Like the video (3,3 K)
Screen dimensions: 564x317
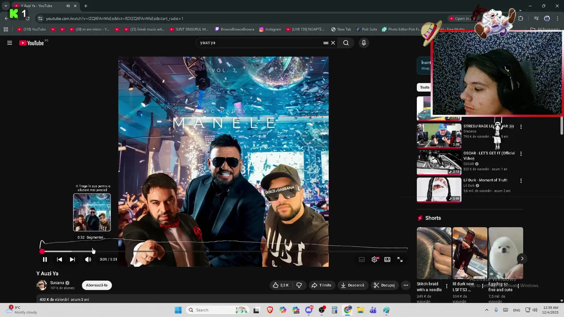pyautogui.click(x=281, y=285)
